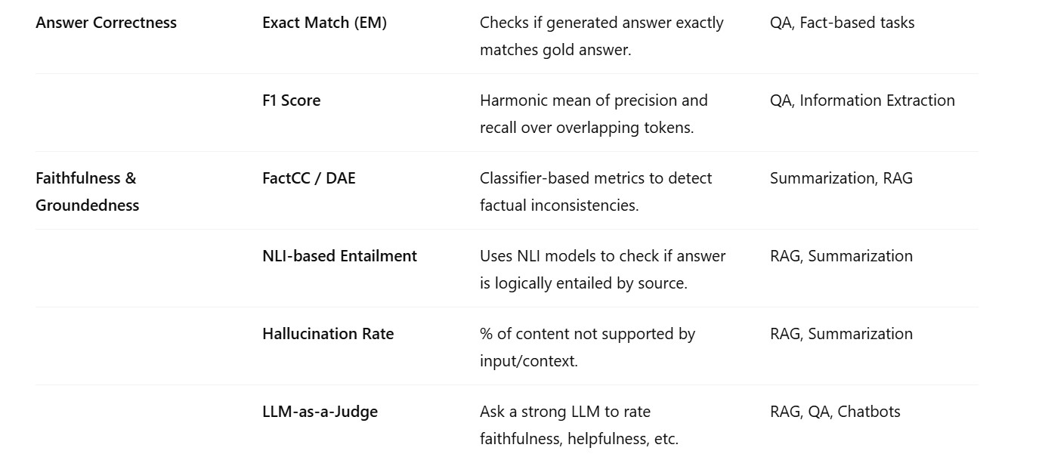This screenshot has width=1039, height=457.
Task: Click the 'QA, Fact-based tasks' cell
Action: [x=842, y=23]
